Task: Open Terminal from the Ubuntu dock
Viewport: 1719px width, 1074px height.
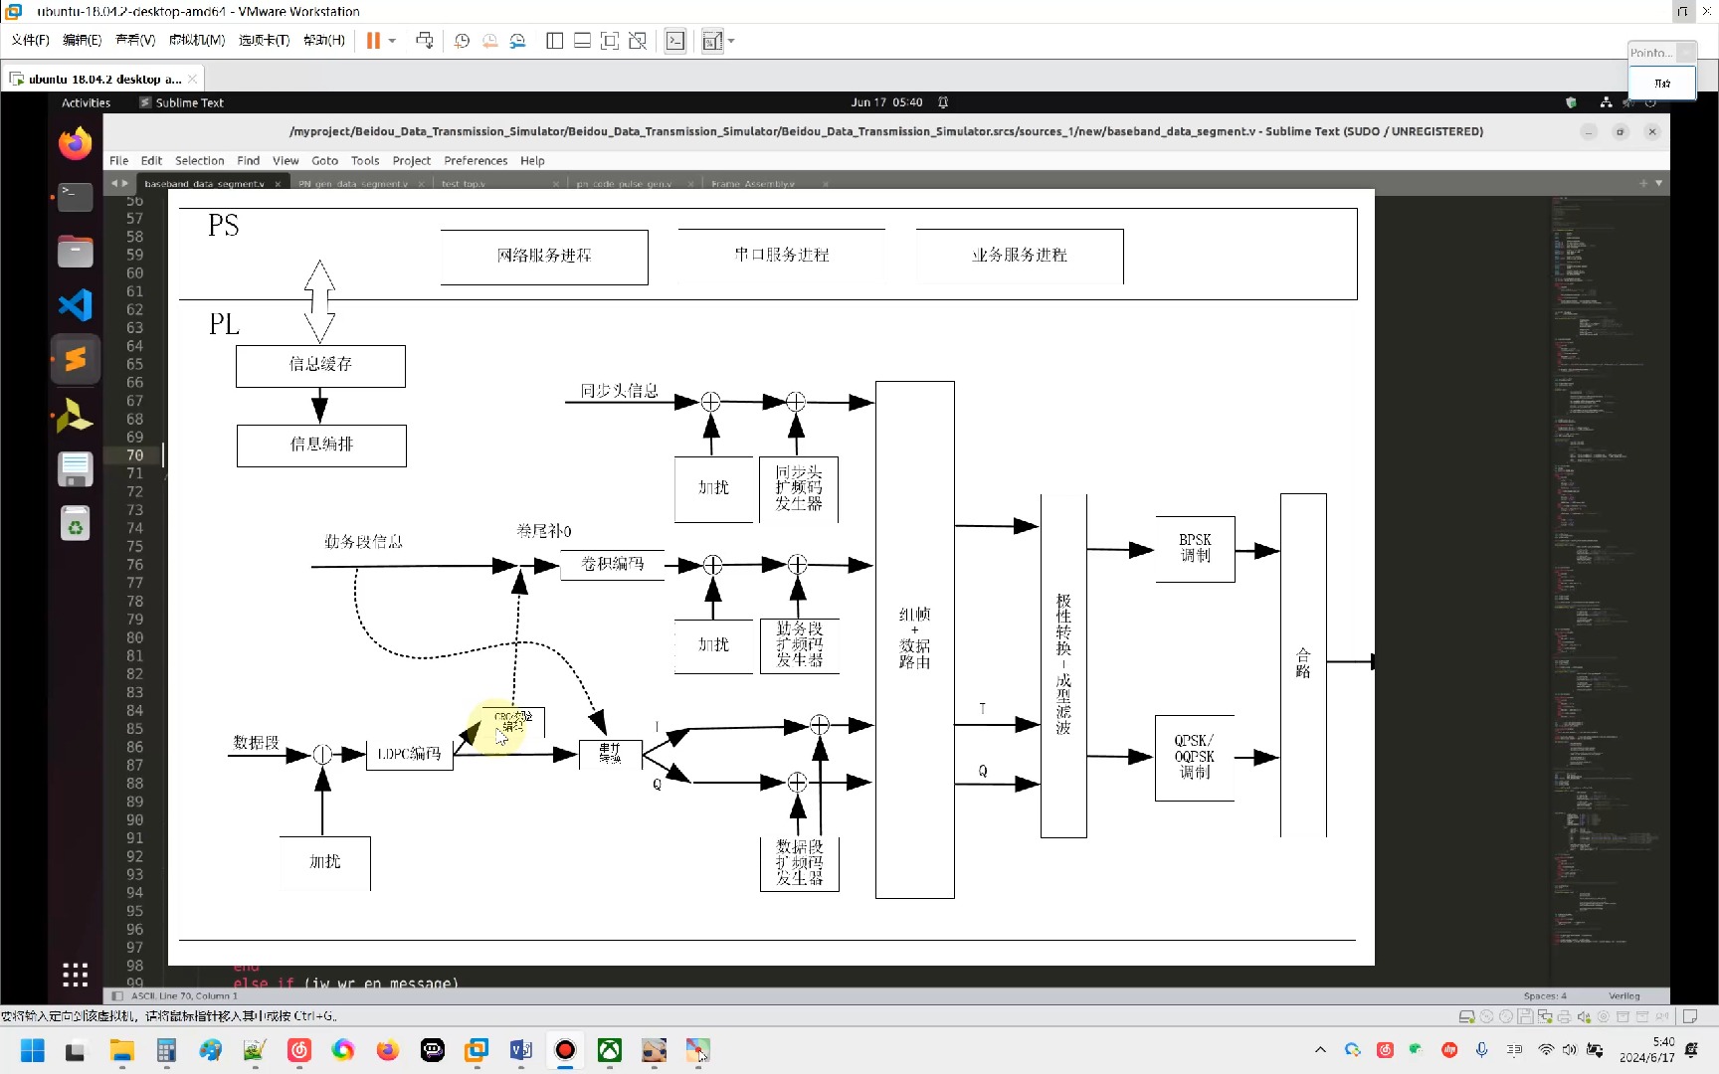Action: (x=76, y=196)
